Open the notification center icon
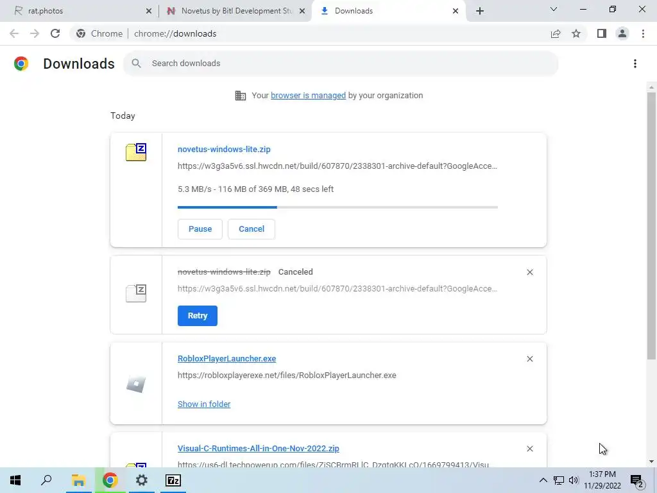The height and width of the screenshot is (493, 657). point(637,480)
